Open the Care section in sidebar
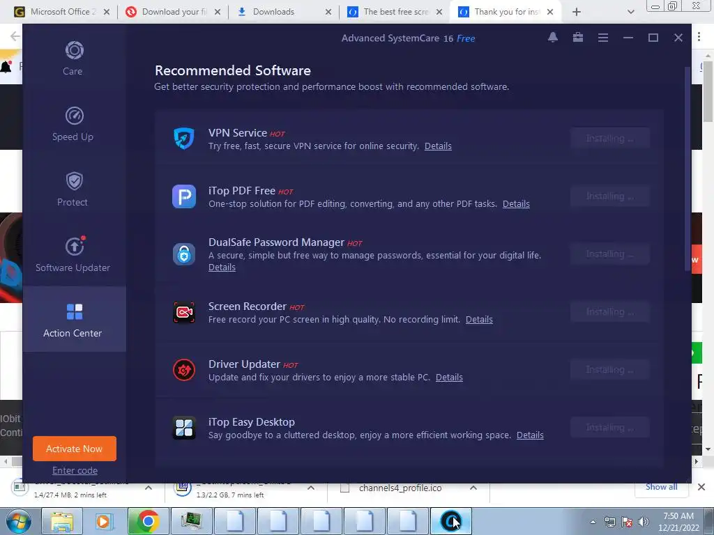 [x=74, y=59]
